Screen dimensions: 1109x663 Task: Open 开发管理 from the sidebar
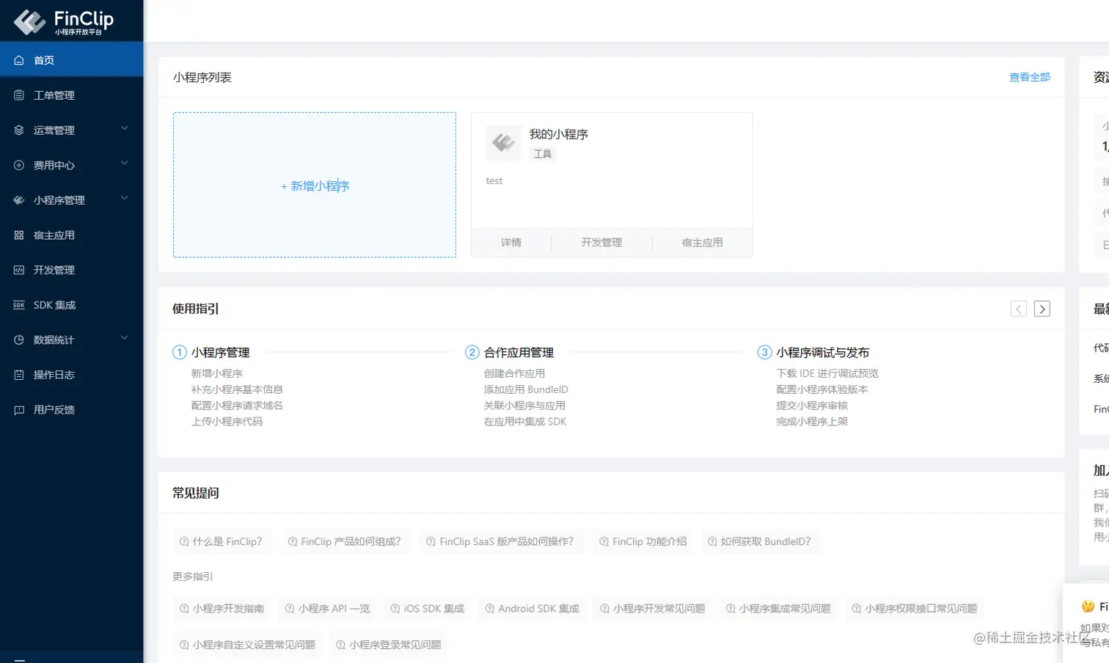tap(72, 270)
